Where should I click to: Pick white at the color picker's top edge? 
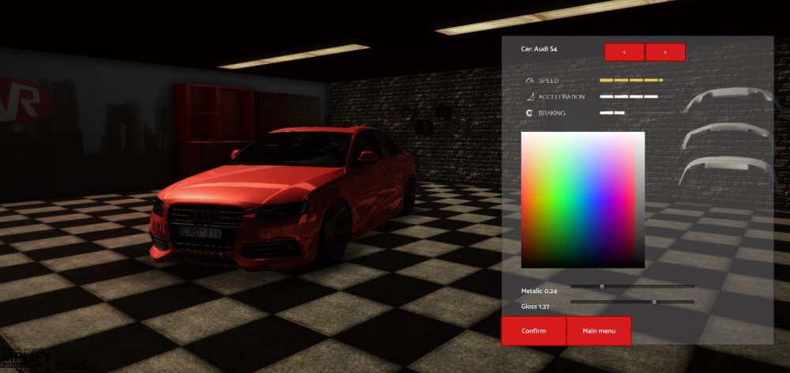click(582, 134)
